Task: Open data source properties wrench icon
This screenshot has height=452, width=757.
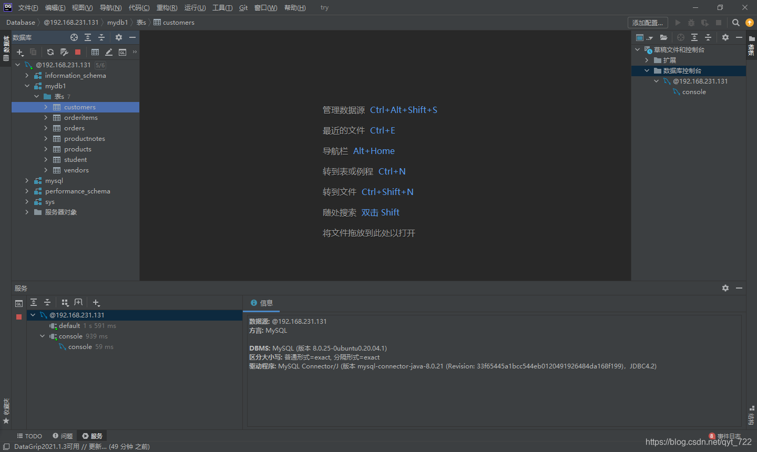Action: point(64,52)
